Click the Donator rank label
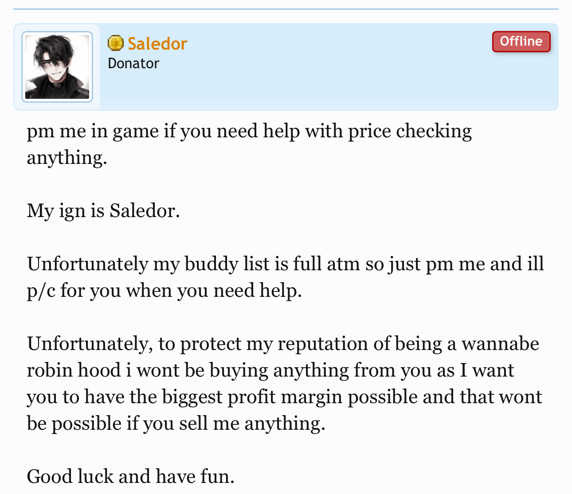This screenshot has width=572, height=494. click(133, 63)
